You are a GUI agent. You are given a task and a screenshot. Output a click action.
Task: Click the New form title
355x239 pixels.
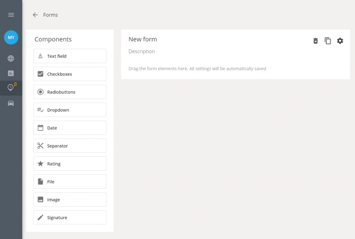(x=142, y=39)
